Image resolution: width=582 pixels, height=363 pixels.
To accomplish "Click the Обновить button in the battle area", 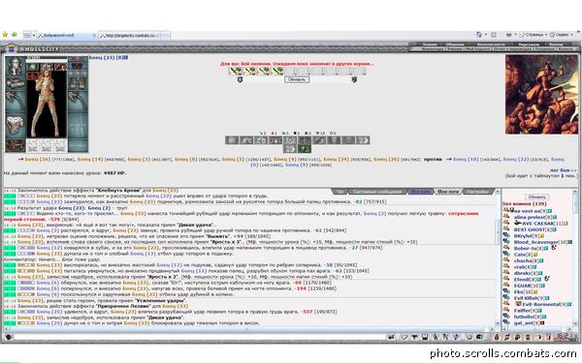I will [x=297, y=79].
